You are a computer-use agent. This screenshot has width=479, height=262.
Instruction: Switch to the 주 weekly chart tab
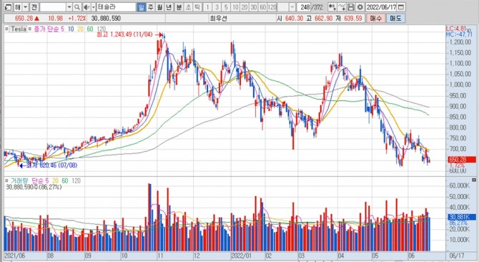coord(151,7)
